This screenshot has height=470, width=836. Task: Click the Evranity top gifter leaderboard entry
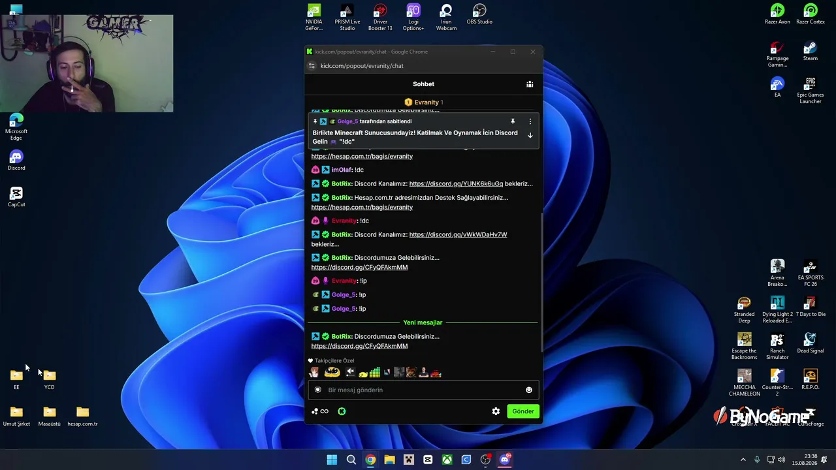pos(423,102)
